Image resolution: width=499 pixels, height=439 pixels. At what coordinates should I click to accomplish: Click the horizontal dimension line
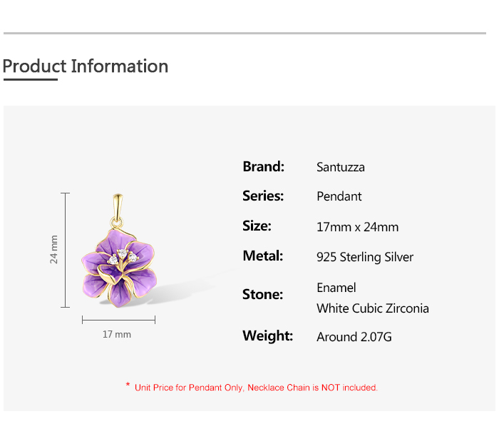point(118,320)
